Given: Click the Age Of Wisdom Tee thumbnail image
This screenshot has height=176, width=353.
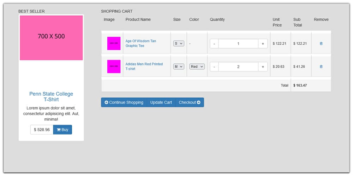Looking at the screenshot, I should [114, 43].
